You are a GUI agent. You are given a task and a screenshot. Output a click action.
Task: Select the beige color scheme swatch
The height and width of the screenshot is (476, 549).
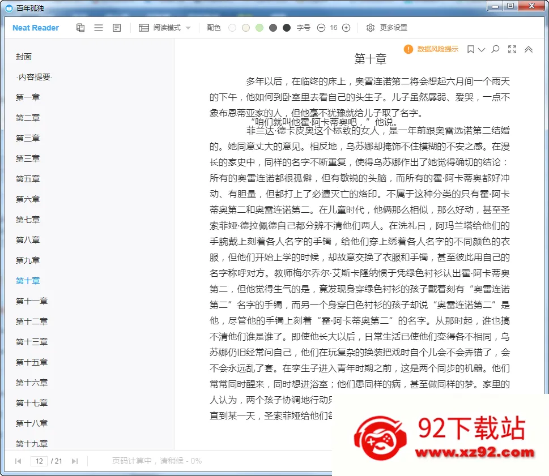[x=246, y=28]
